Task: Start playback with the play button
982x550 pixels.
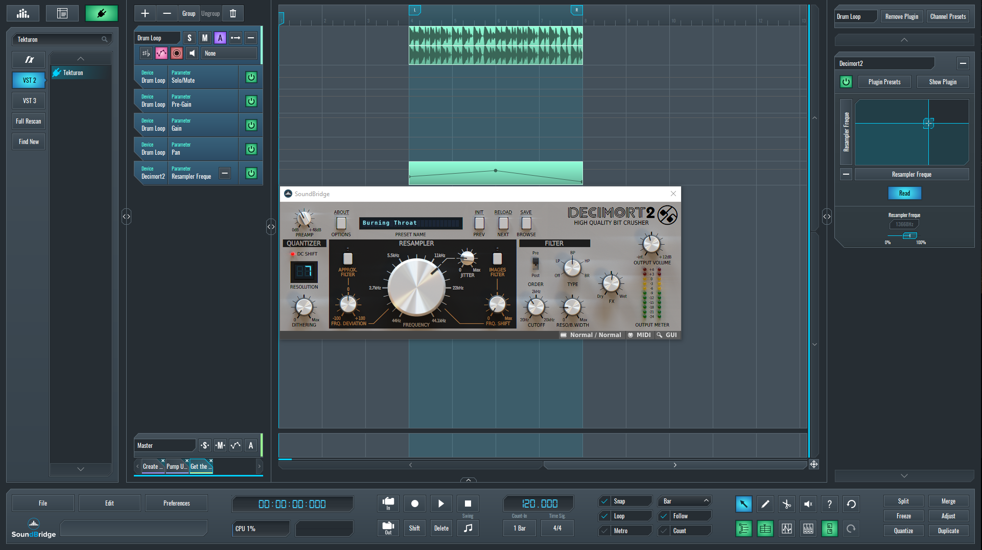Action: coord(441,504)
